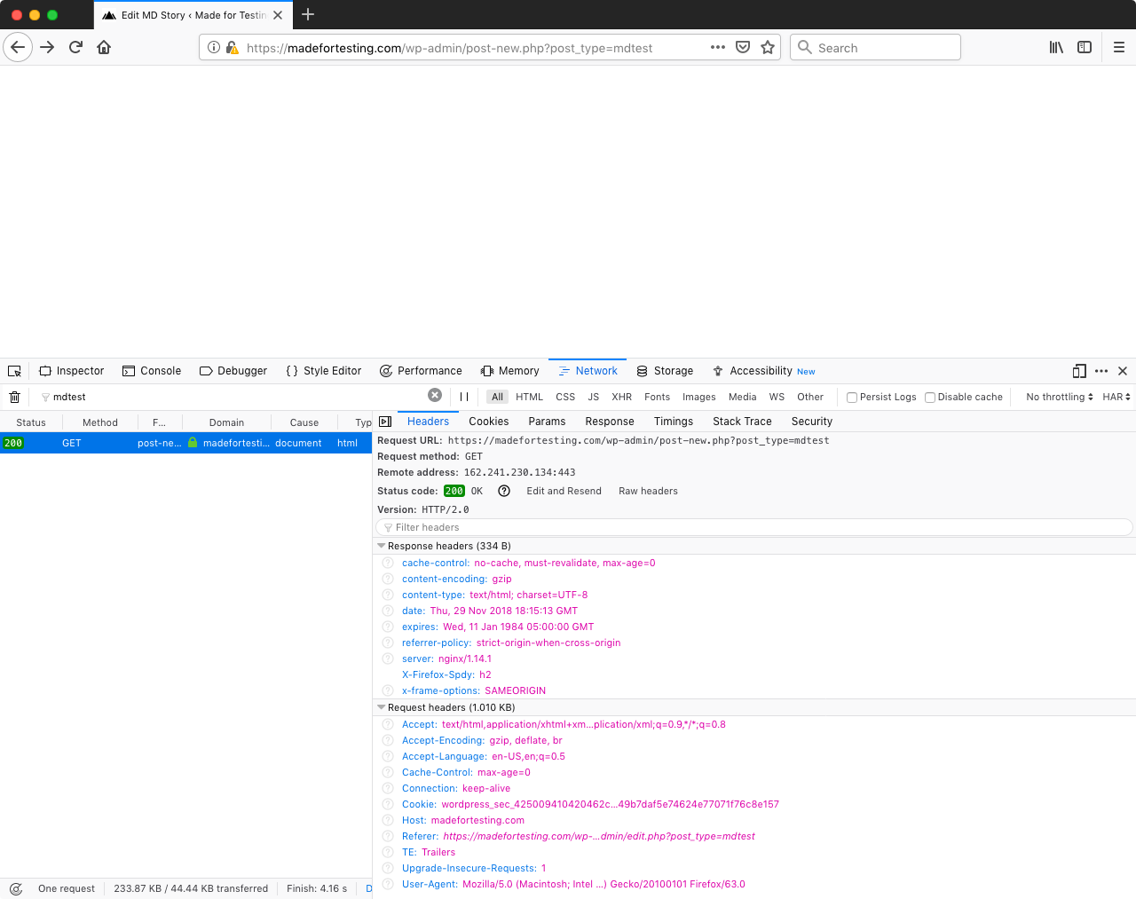Click the browser forward arrow
1136x899 pixels.
pos(47,47)
